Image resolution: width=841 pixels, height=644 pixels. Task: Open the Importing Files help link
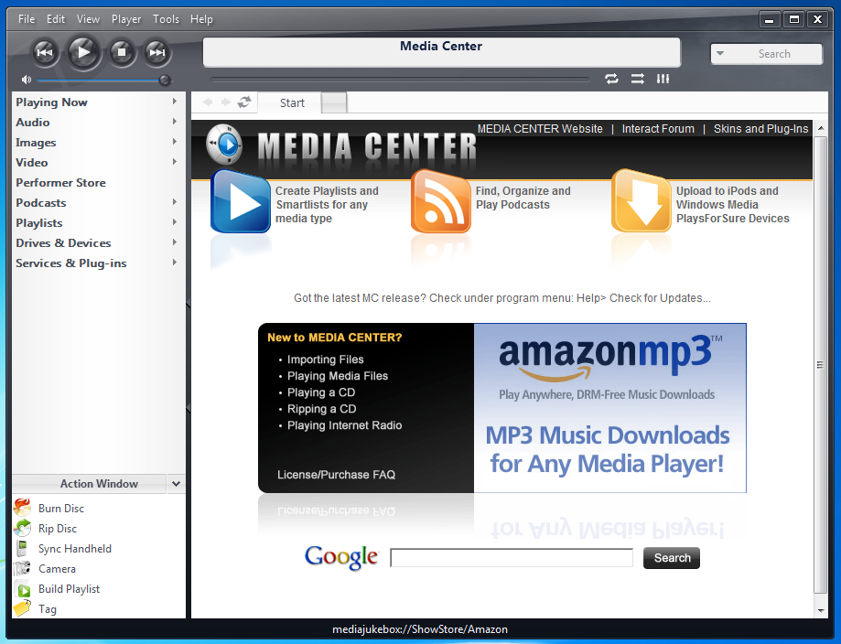326,360
